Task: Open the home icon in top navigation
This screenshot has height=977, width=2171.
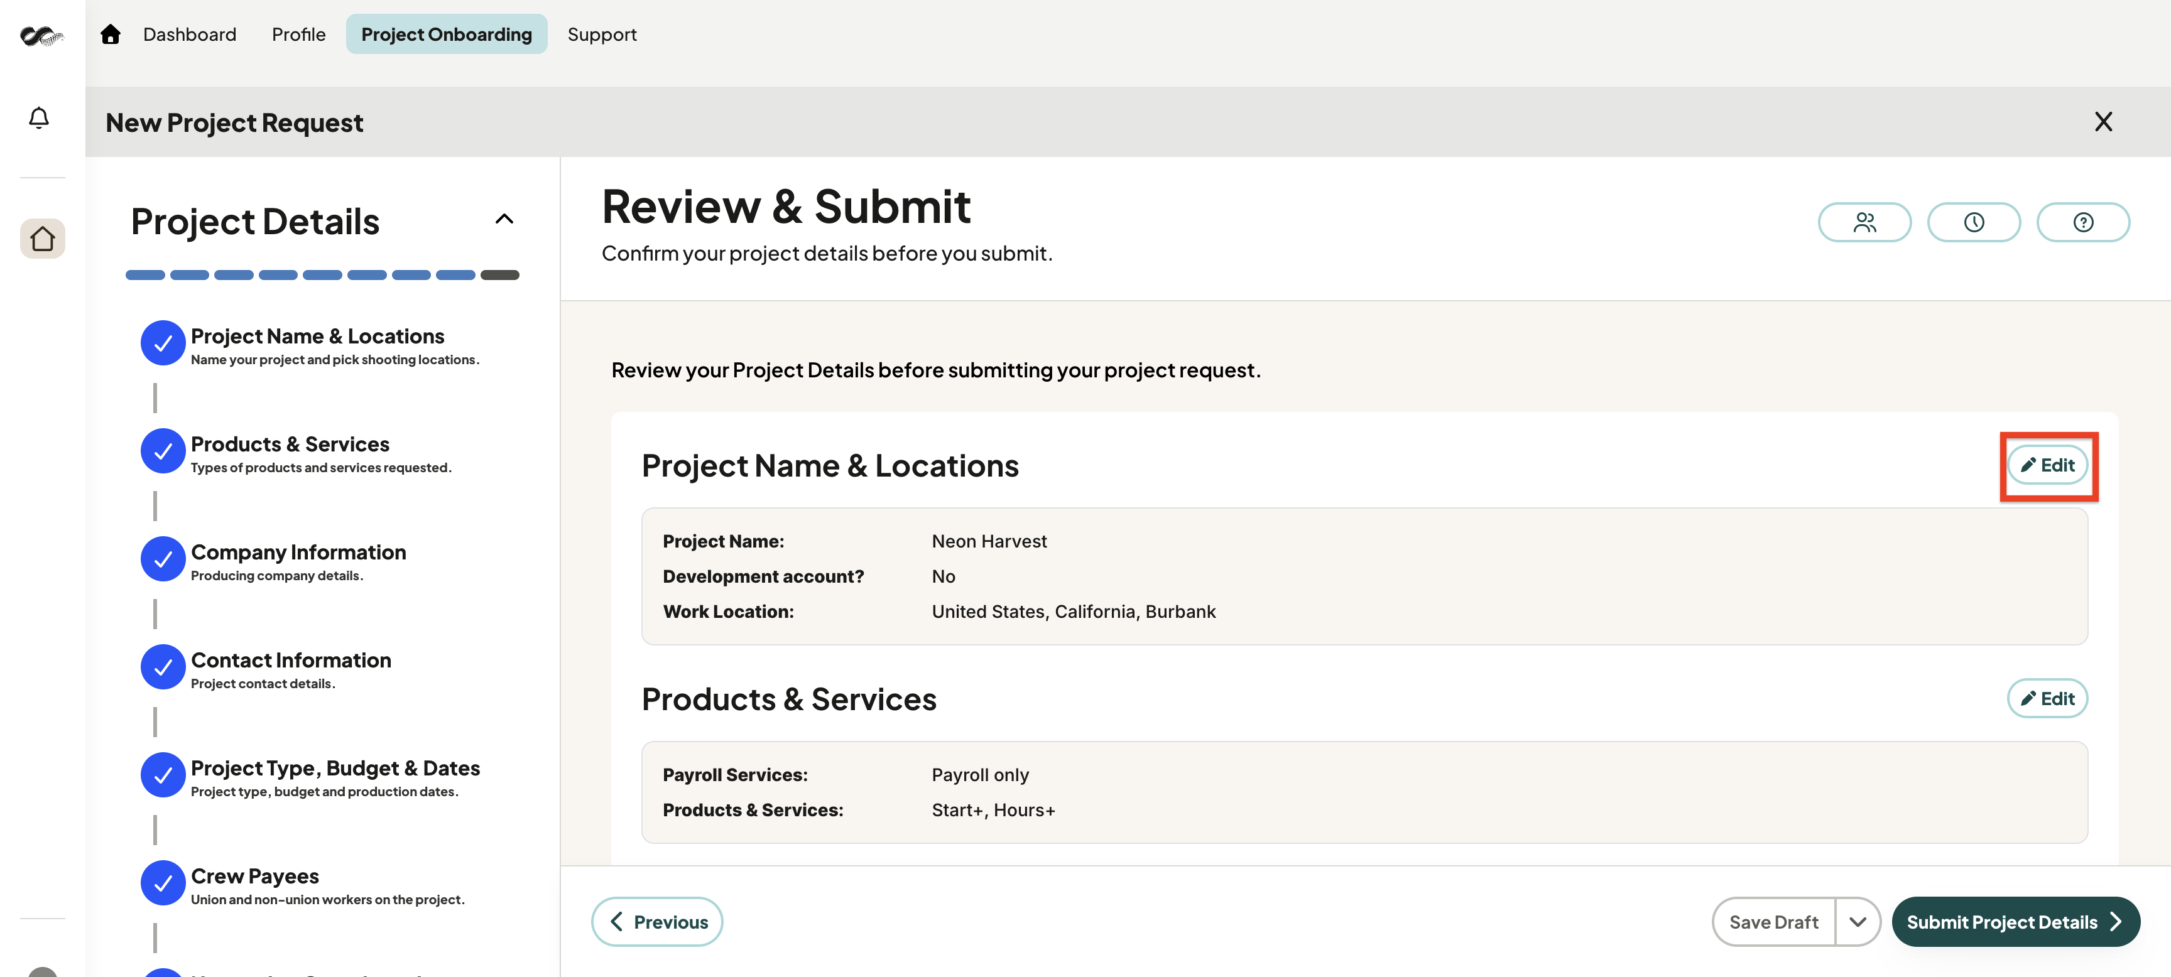Action: click(x=111, y=35)
